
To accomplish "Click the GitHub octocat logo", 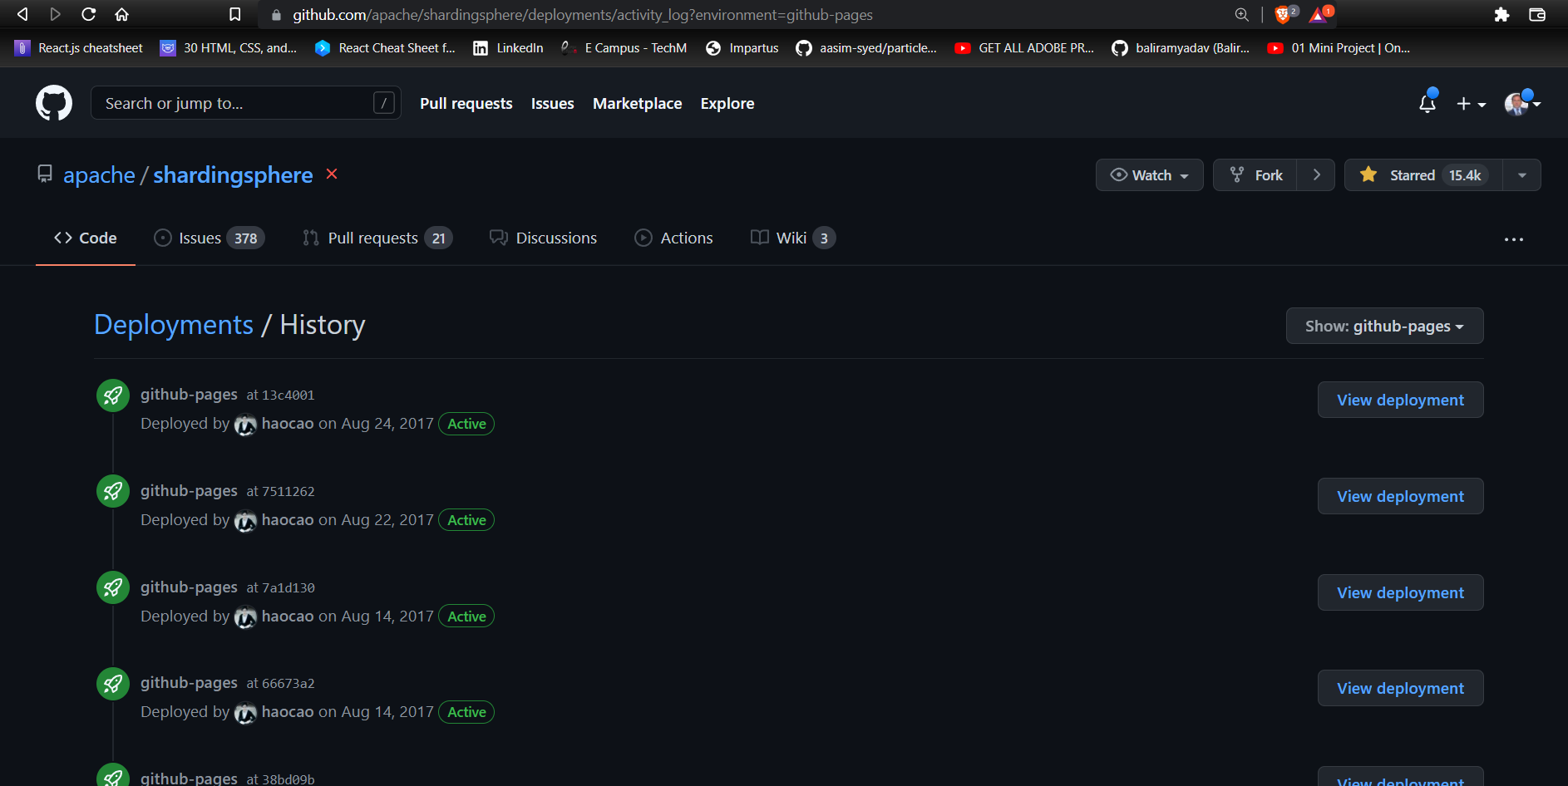I will [x=54, y=103].
